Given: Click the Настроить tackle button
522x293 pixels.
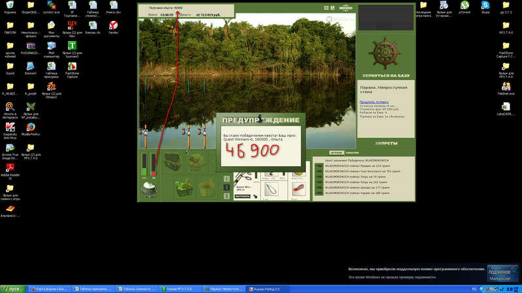Looking at the screenshot, I should [x=242, y=197].
